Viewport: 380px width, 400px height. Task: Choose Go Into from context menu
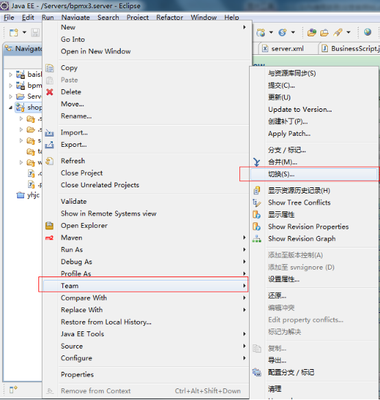point(73,40)
